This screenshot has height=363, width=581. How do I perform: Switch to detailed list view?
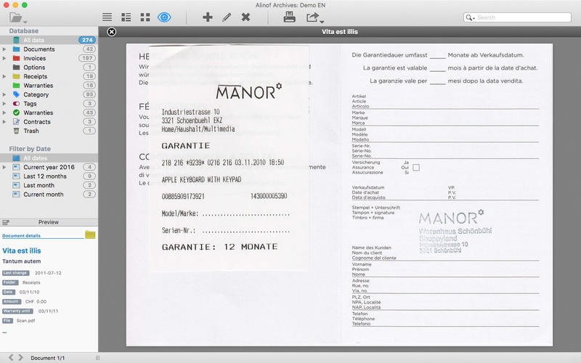tap(126, 17)
